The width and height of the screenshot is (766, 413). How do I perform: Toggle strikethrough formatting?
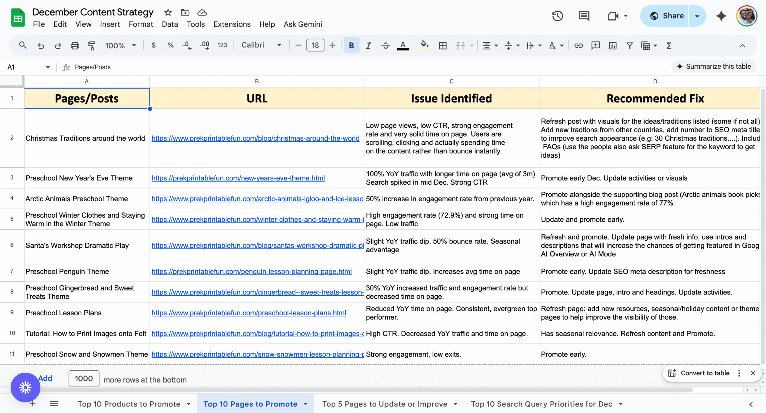pyautogui.click(x=385, y=45)
